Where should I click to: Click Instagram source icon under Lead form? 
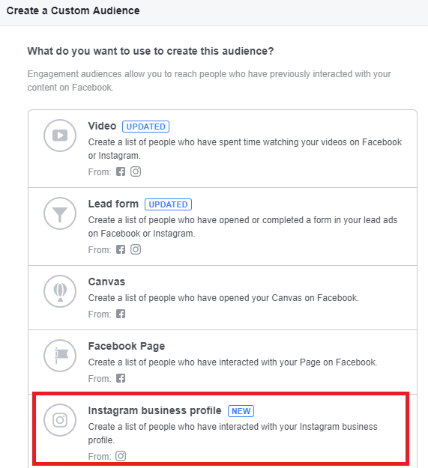coord(136,249)
